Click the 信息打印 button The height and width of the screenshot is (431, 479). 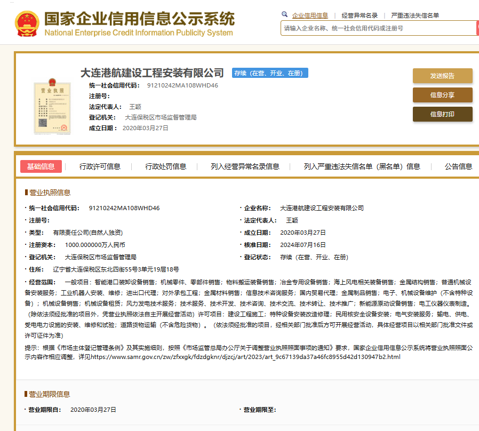(442, 114)
